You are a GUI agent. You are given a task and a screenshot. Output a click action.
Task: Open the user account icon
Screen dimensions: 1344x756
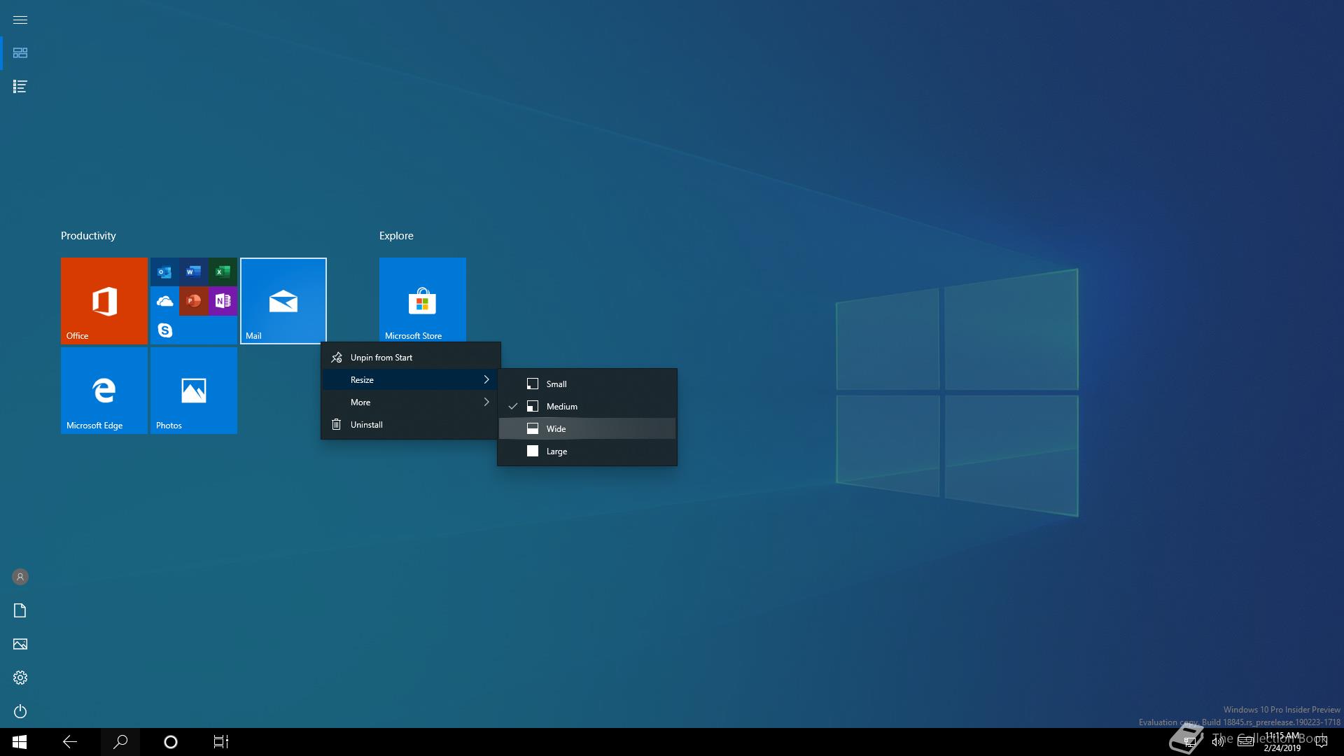click(x=20, y=577)
